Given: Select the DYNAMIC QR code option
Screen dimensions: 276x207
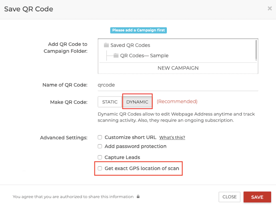Looking at the screenshot, I should (137, 102).
